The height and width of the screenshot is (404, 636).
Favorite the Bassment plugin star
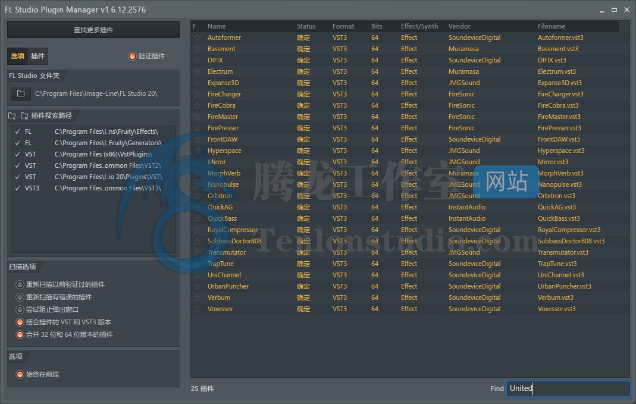(197, 49)
